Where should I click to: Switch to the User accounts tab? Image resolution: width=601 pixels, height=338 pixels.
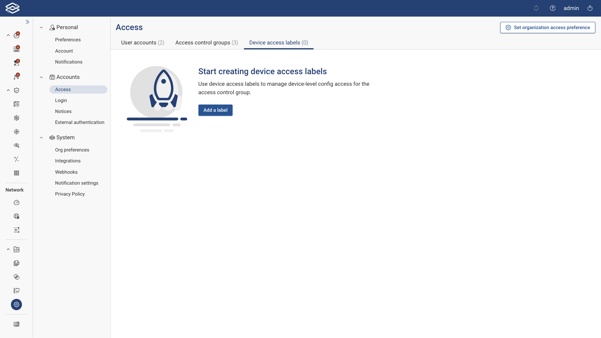pos(142,43)
